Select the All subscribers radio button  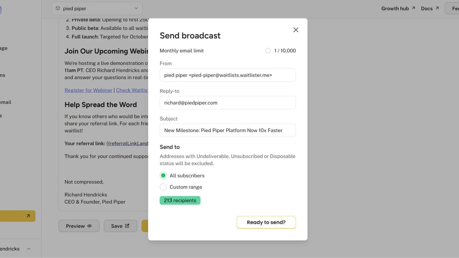[163, 175]
